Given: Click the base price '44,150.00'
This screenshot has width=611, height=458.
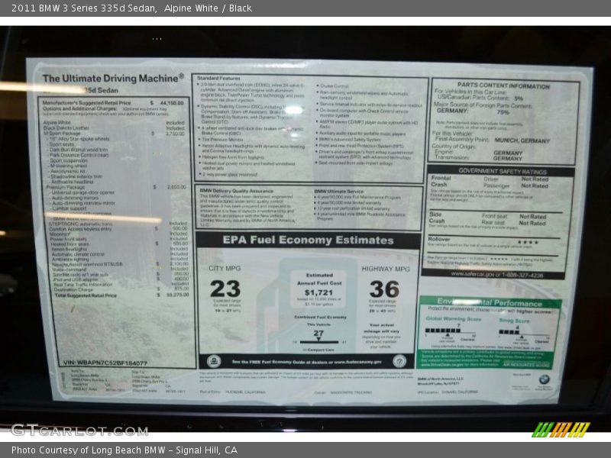Looking at the screenshot, I should point(172,103).
